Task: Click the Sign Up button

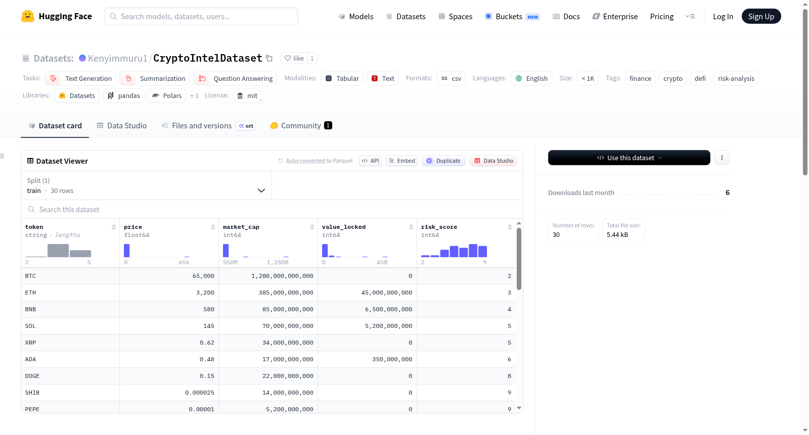Action: click(x=761, y=16)
